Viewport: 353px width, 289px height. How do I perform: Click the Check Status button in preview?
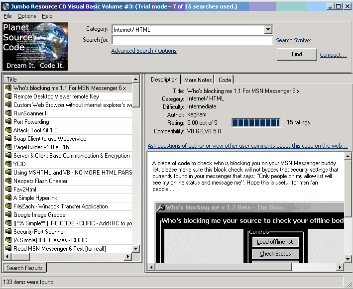tap(275, 254)
